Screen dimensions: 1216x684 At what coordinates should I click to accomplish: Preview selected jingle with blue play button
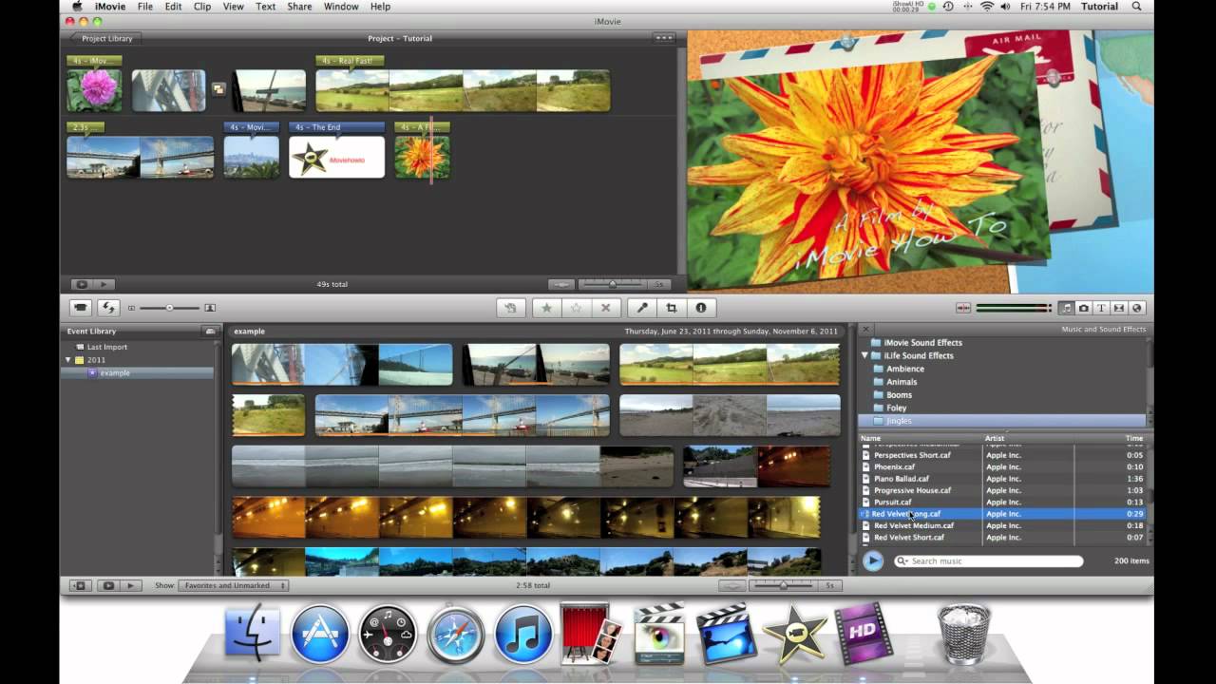[x=873, y=560]
